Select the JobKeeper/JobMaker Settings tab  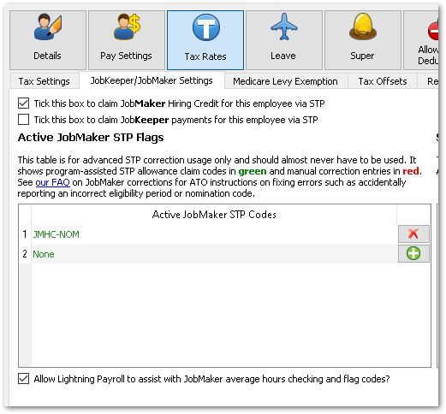[152, 80]
